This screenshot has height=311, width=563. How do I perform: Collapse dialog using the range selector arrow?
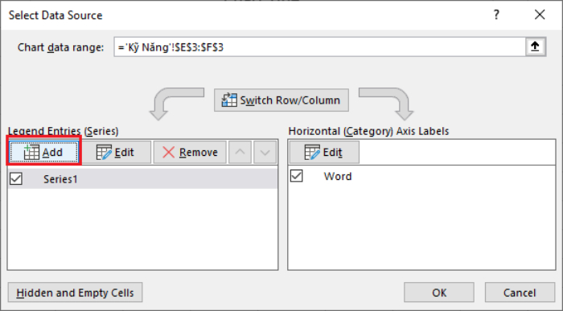tap(535, 47)
